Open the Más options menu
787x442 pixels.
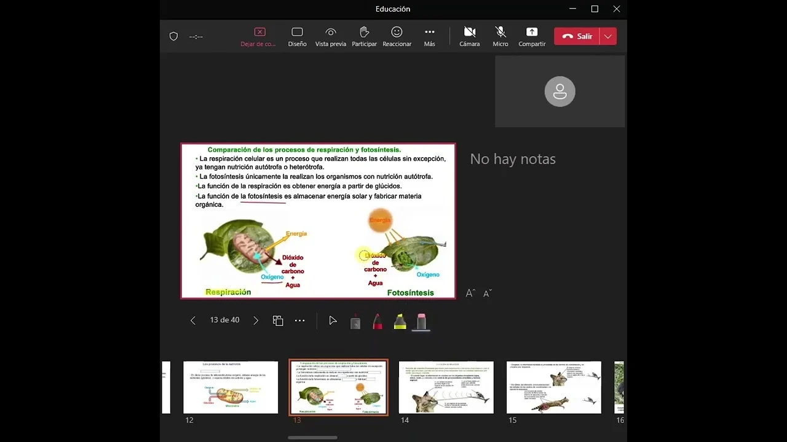coord(429,36)
